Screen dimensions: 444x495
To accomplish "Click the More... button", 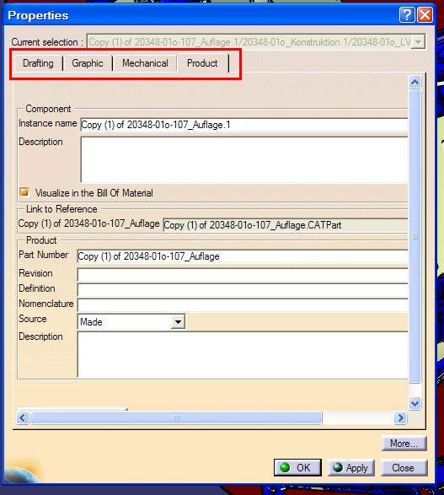I will tap(404, 444).
